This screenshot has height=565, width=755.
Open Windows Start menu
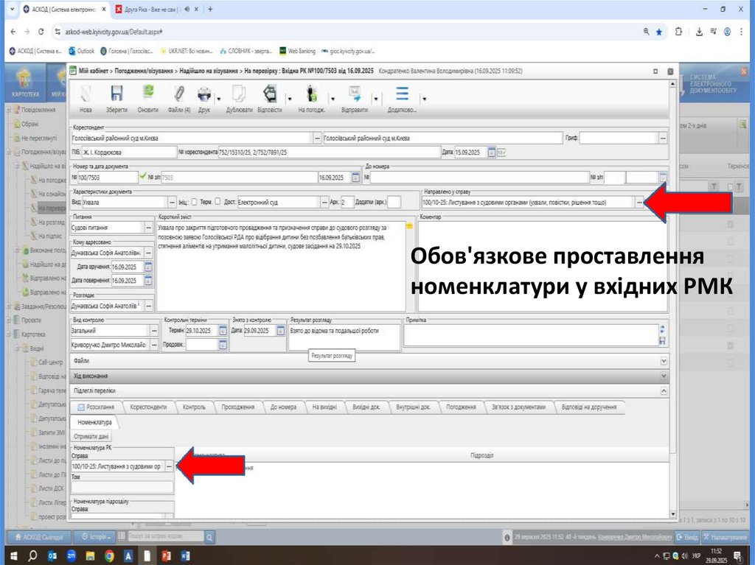tap(13, 556)
